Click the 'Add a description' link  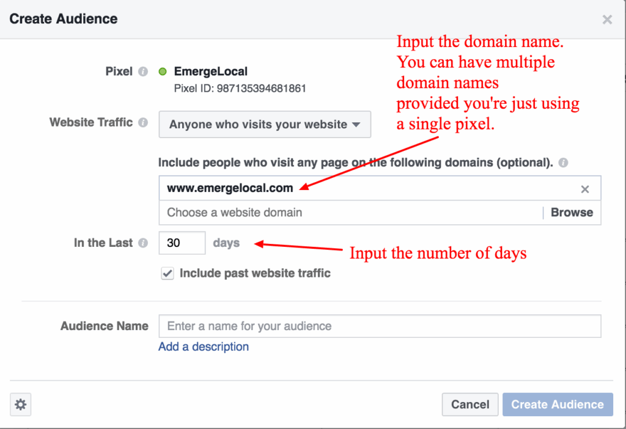click(x=203, y=346)
